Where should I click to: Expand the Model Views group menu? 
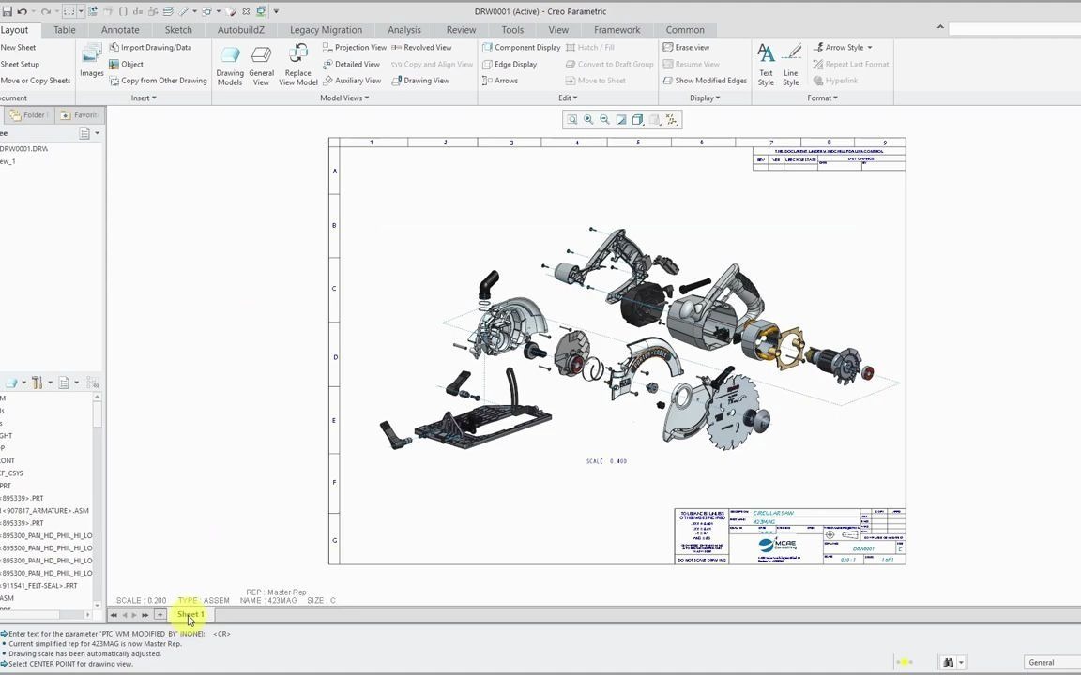[343, 97]
